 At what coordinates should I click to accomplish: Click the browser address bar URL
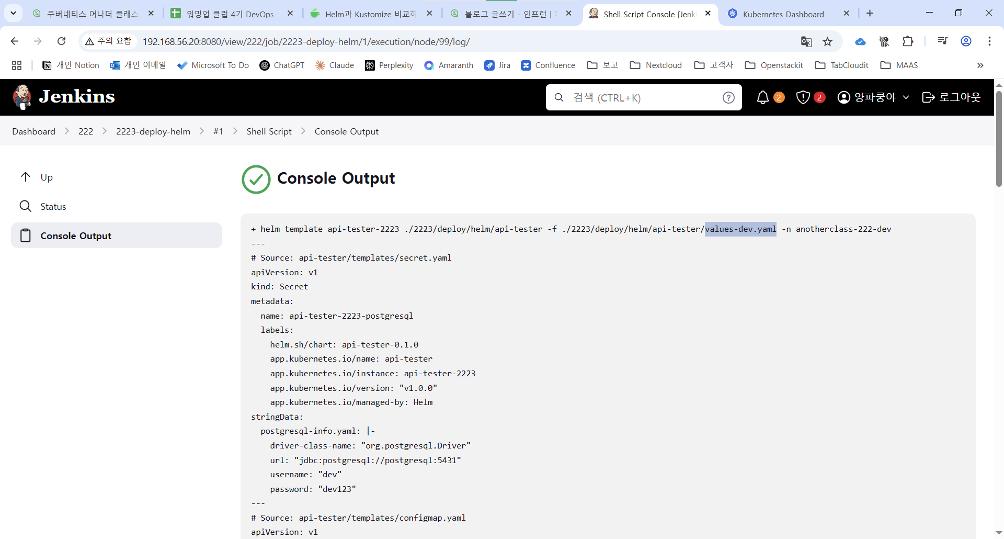click(x=306, y=41)
